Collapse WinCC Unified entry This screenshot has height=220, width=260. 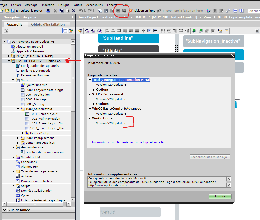[x=90, y=118]
